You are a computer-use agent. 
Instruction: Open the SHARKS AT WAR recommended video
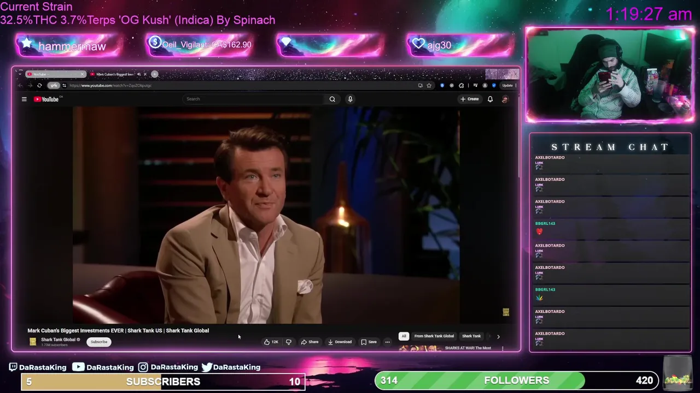tap(468, 348)
